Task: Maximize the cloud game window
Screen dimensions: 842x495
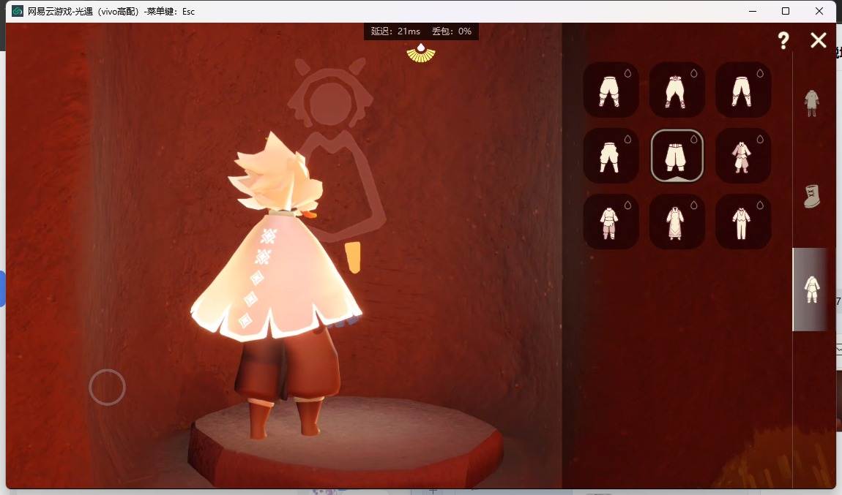Action: pos(786,11)
